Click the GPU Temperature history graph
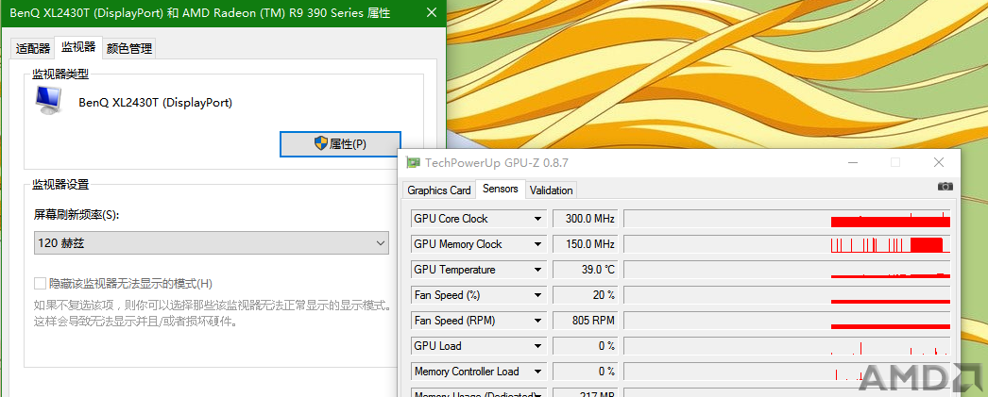 click(x=787, y=270)
